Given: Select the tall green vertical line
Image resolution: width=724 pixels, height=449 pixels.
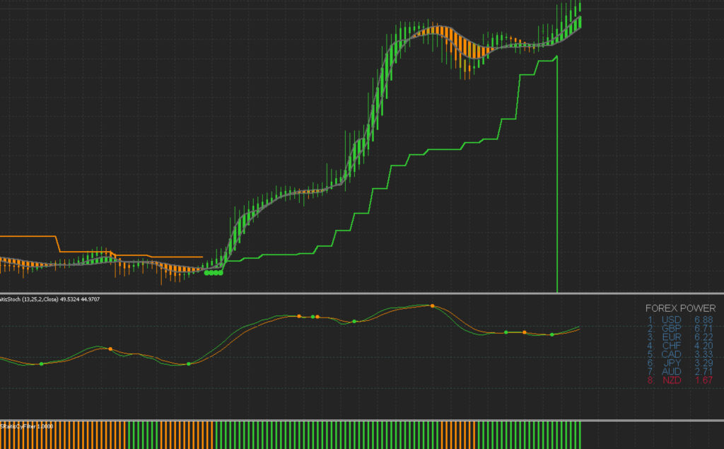Looking at the screenshot, I should click(x=557, y=174).
